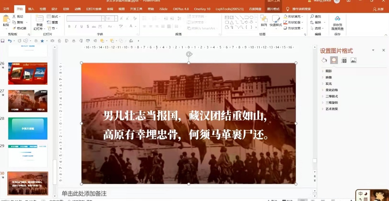Open the Fill & Line paint bucket tab
The height and width of the screenshot is (201, 389).
324,60
